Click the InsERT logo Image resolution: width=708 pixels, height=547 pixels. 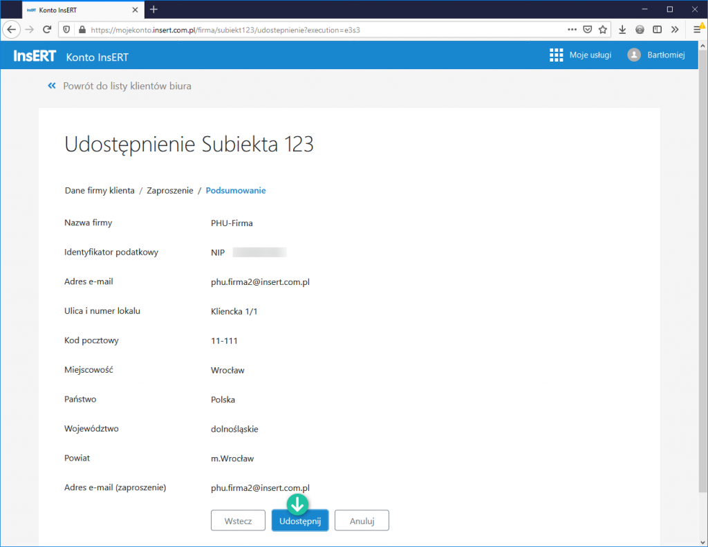(x=35, y=56)
